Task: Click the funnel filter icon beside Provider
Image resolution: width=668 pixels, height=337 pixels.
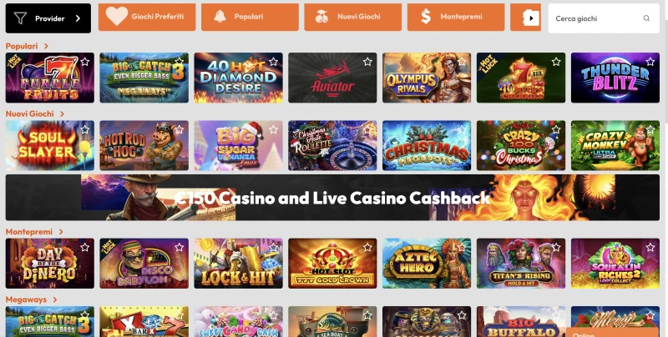Action: click(20, 18)
